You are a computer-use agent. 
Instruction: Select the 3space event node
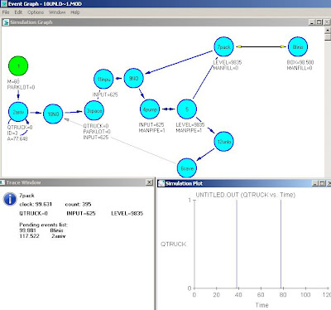point(94,110)
